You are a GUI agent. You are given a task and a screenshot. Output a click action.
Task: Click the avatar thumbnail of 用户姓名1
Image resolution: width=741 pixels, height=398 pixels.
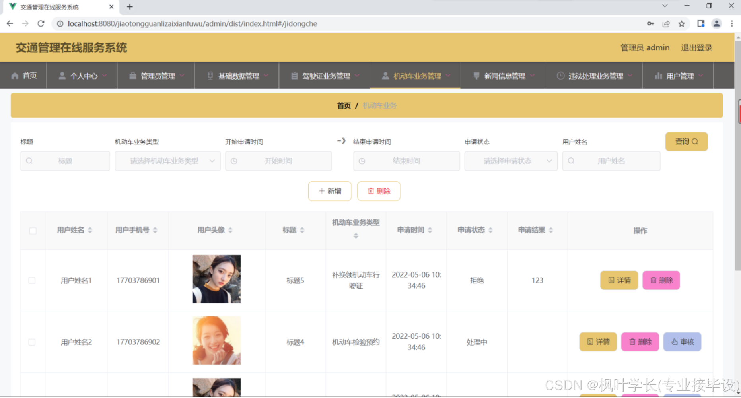coord(216,279)
